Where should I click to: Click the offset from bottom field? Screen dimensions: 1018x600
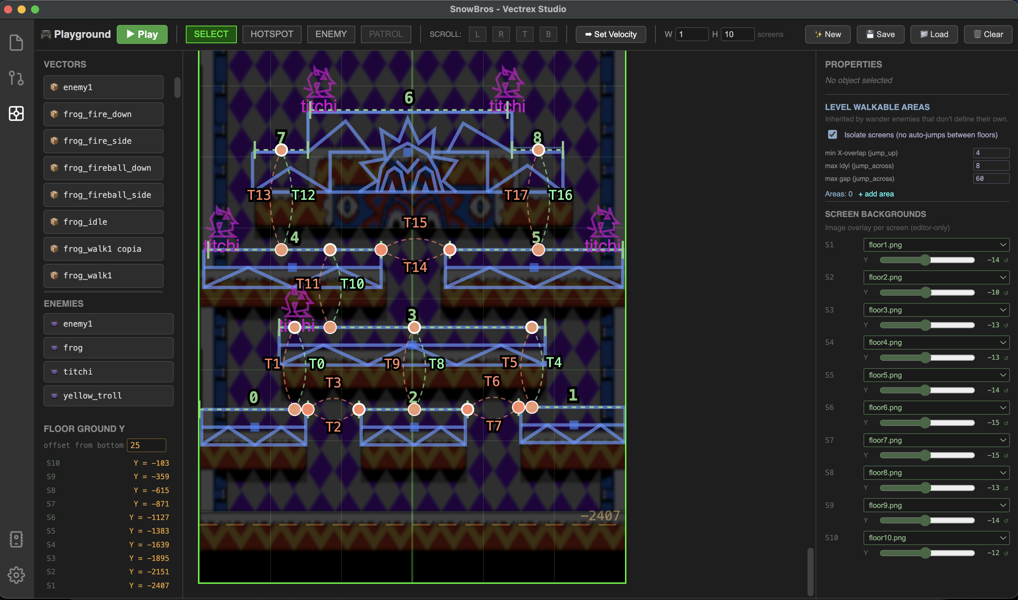pos(146,445)
